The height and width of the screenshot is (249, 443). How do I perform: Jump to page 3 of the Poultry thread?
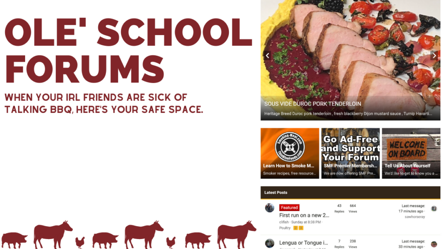[x=301, y=228]
